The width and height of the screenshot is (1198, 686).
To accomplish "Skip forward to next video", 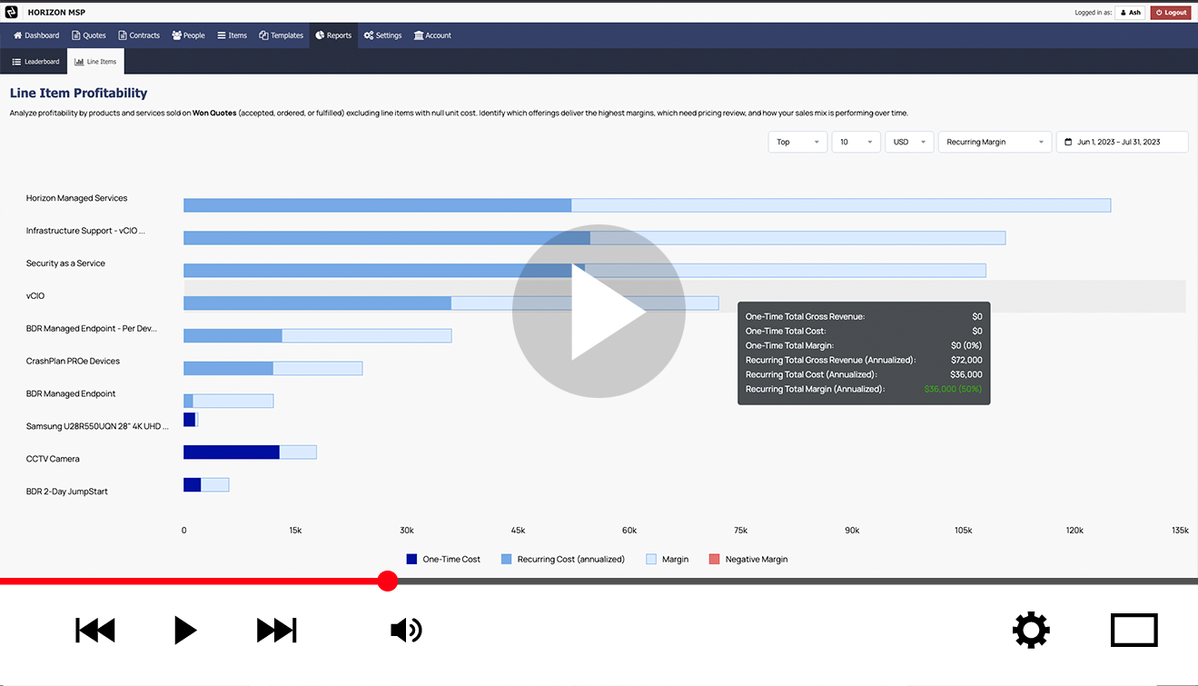I will coord(276,630).
